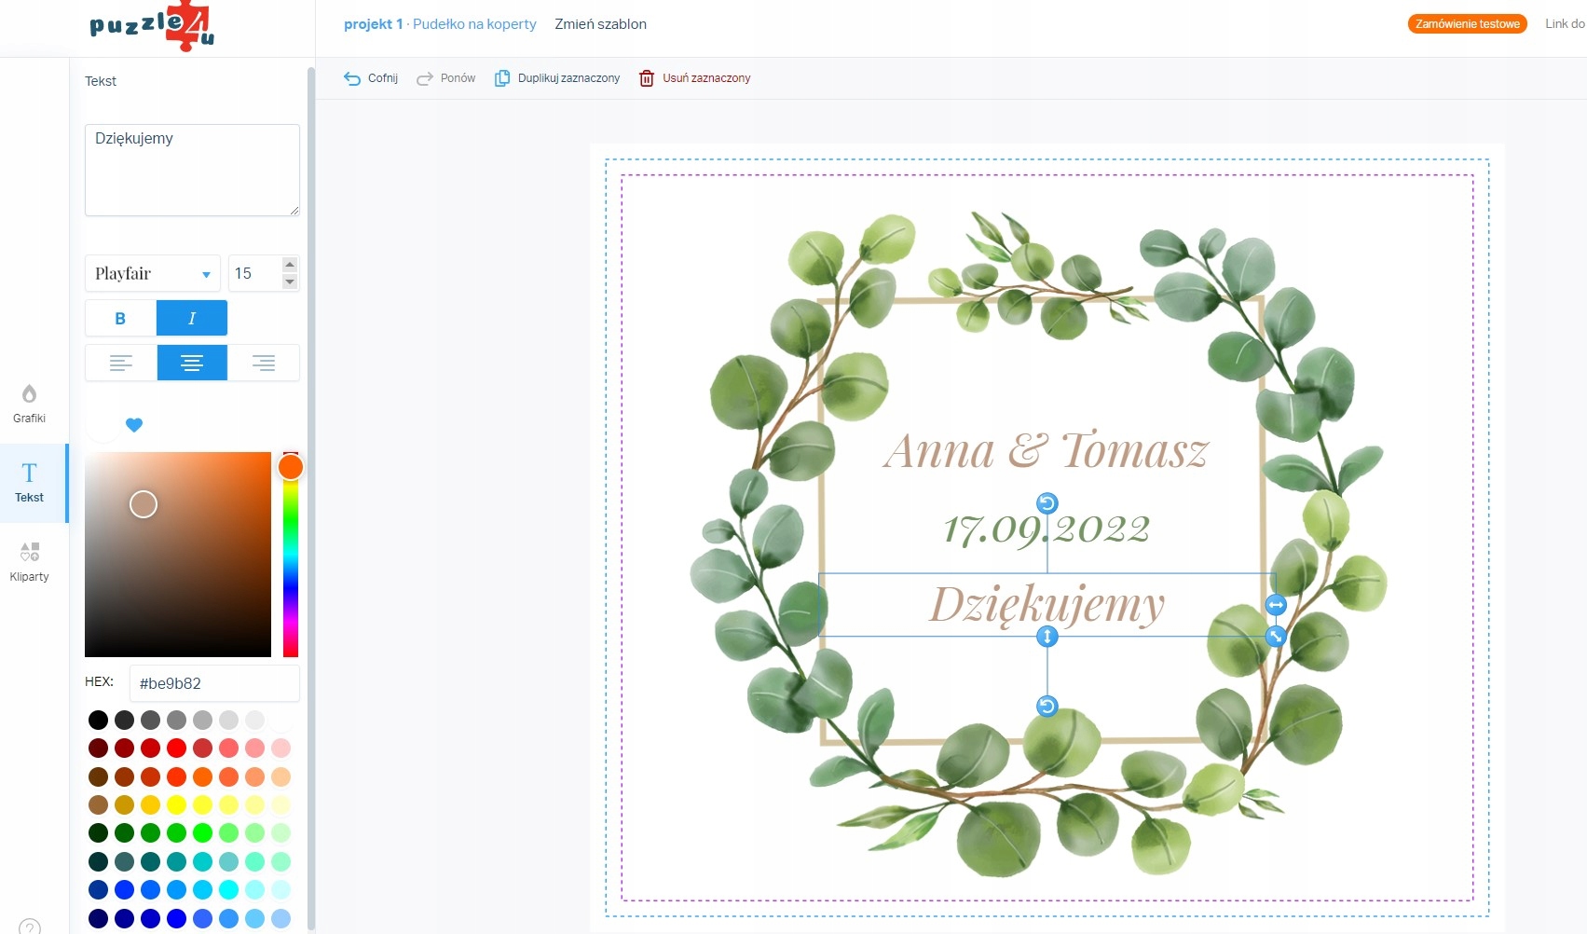Click the Duplikuj zaznaczony copy icon
Viewport: 1587px width, 934px height.
coord(502,78)
